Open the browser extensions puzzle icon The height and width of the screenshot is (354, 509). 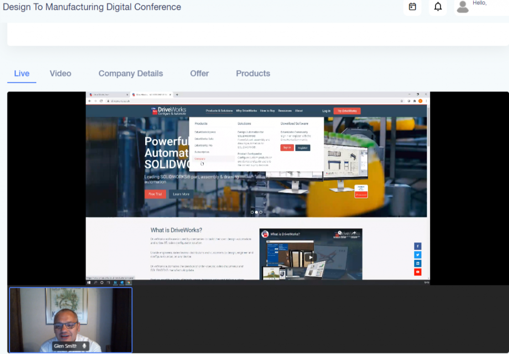click(415, 101)
